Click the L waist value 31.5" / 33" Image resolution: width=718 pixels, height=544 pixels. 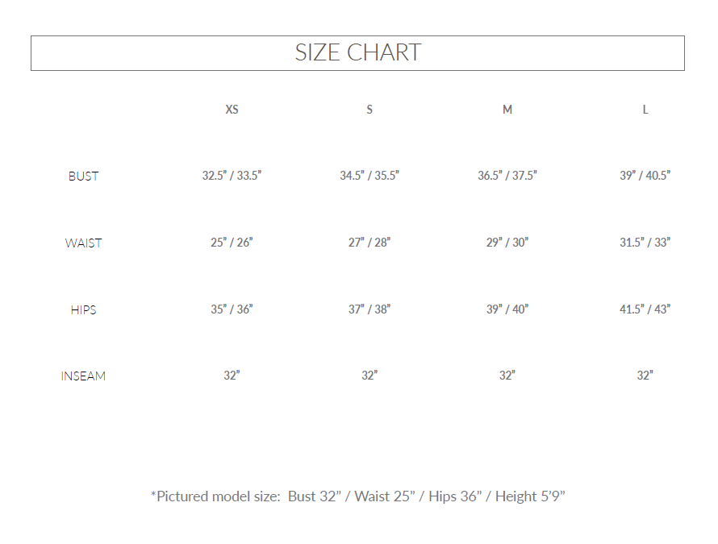click(x=645, y=243)
